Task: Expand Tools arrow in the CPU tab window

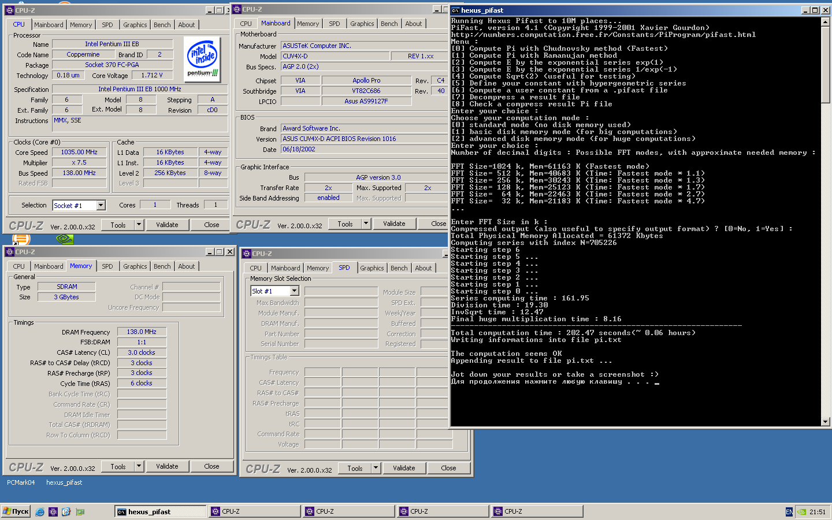Action: click(x=139, y=225)
